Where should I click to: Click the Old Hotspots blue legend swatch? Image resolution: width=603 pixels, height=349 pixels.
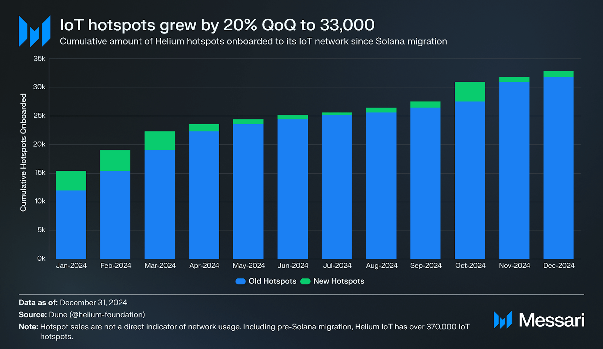pyautogui.click(x=240, y=281)
